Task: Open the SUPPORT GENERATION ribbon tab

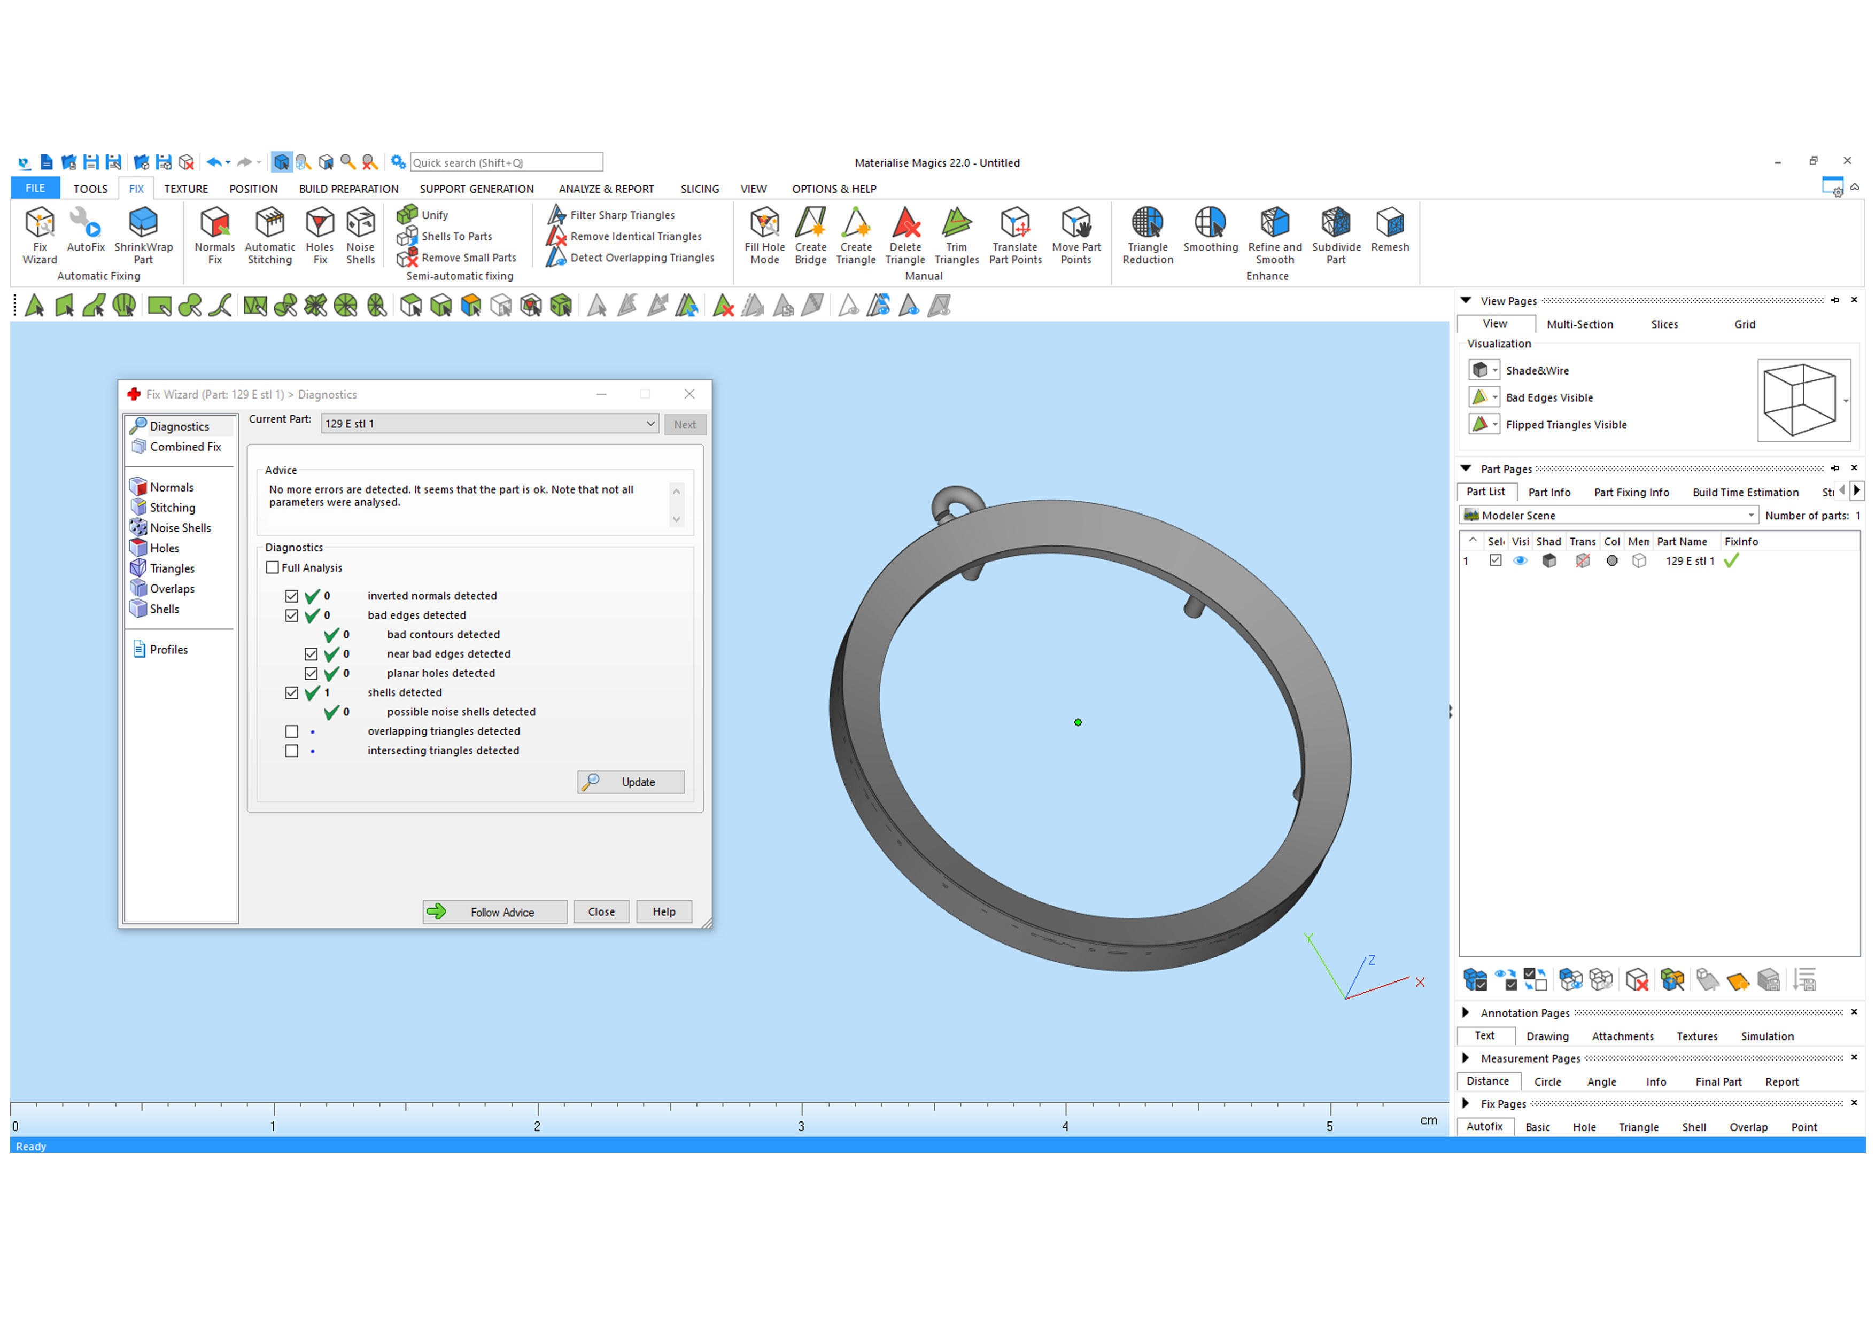Action: (x=476, y=189)
